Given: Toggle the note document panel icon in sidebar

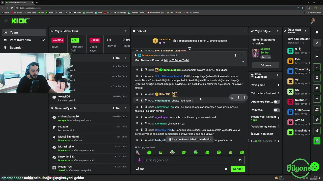Looking at the screenshot, I should pyautogui.click(x=317, y=78).
